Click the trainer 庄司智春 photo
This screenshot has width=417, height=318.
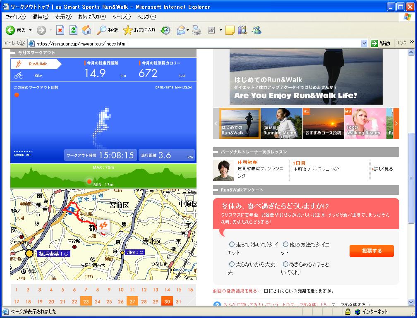pos(223,170)
